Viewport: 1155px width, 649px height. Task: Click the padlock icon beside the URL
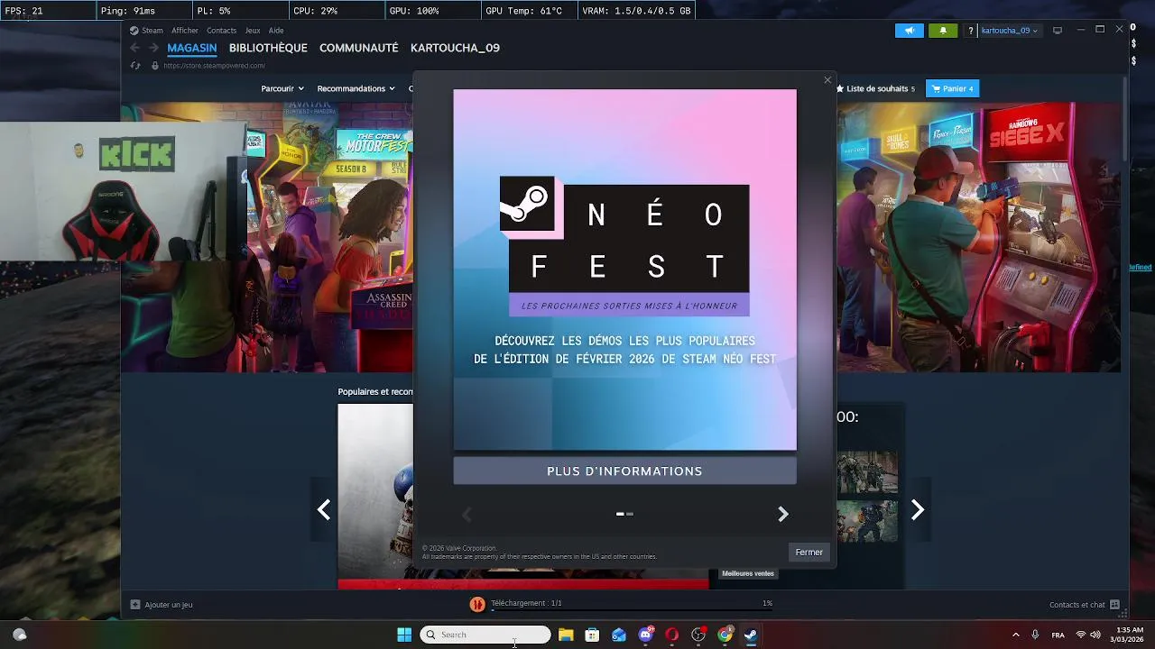point(155,66)
